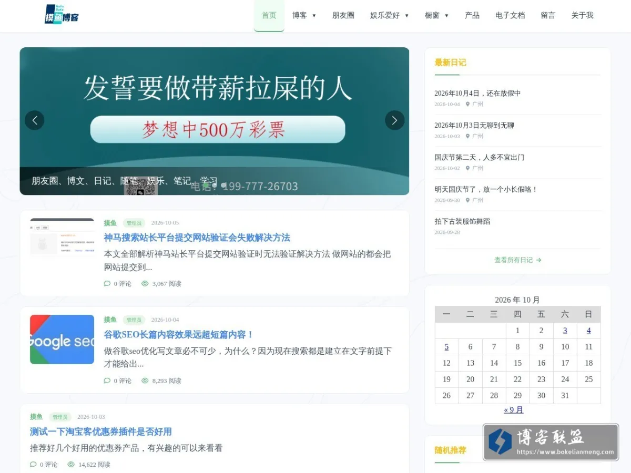Select calendar date 4
Screen dimensions: 631x473
click(x=588, y=331)
